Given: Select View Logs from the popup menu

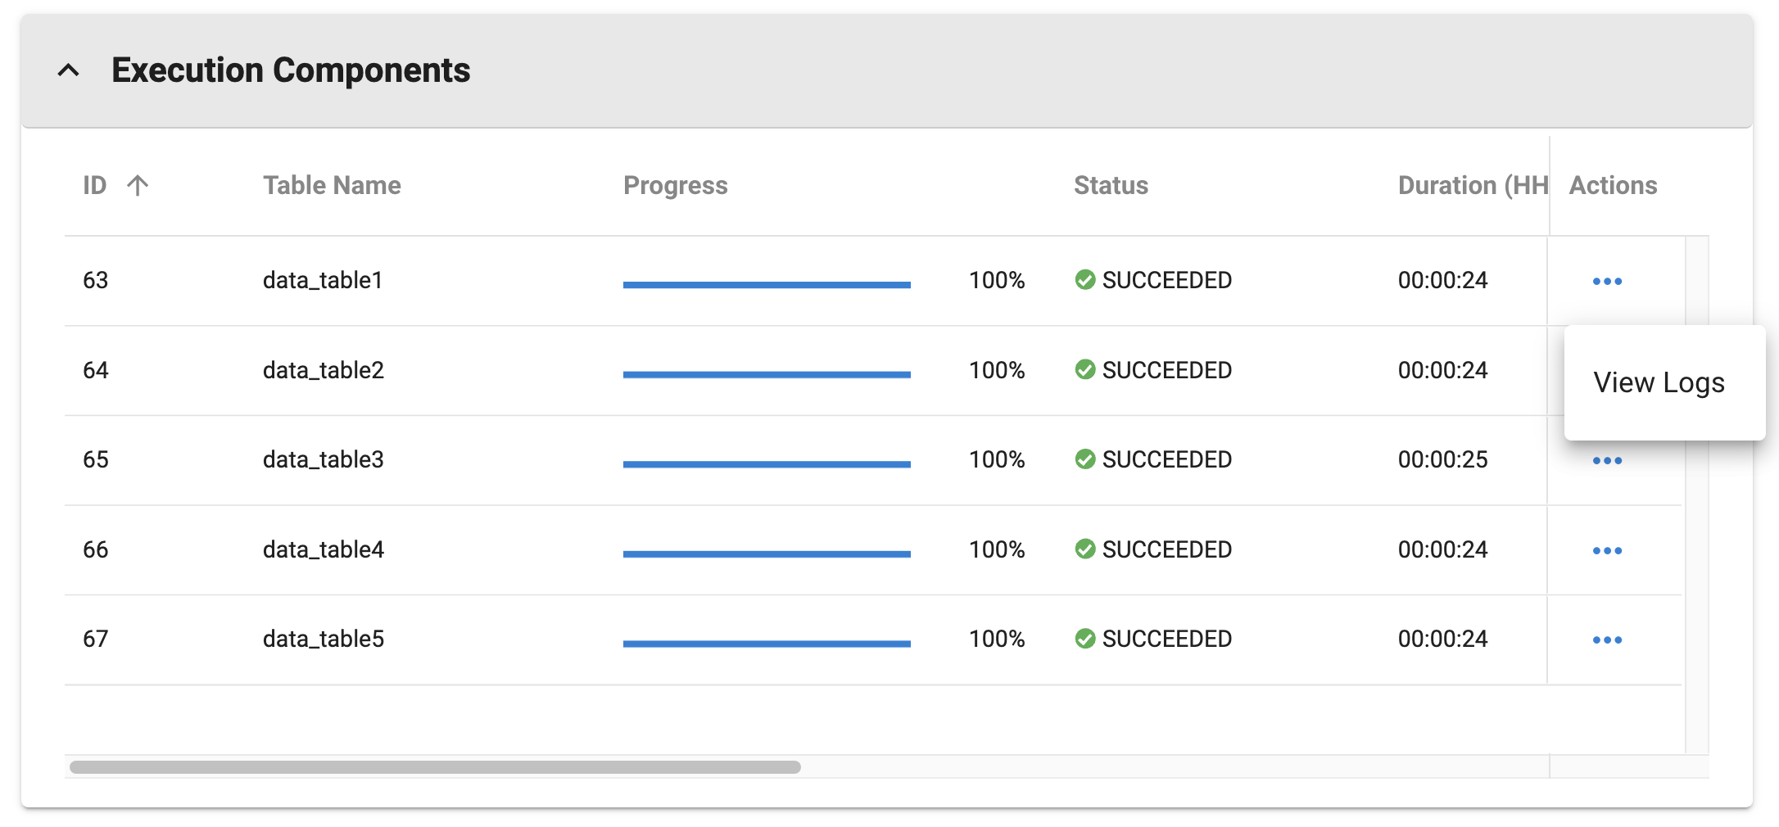Looking at the screenshot, I should [1659, 383].
